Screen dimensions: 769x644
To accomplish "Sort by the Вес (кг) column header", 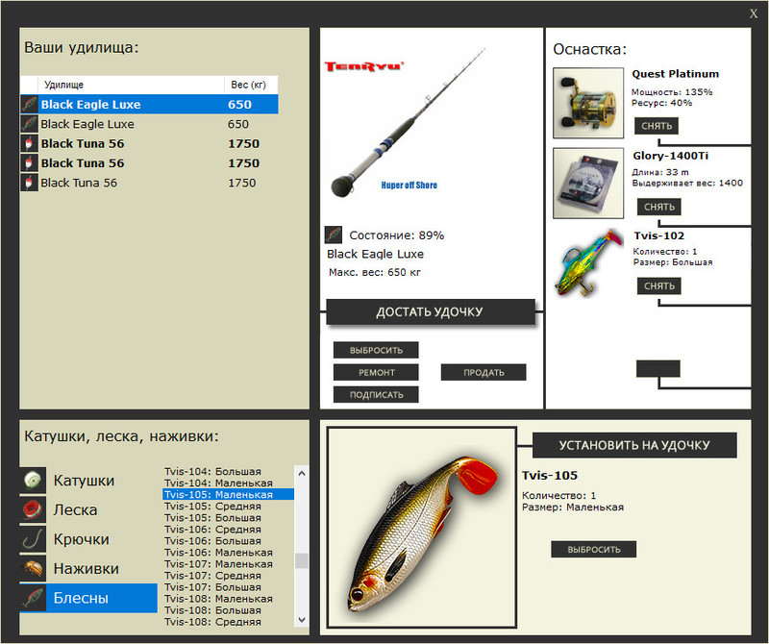I will coord(251,85).
